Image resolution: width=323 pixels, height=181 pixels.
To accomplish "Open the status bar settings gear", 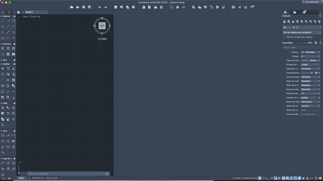I will [320, 178].
